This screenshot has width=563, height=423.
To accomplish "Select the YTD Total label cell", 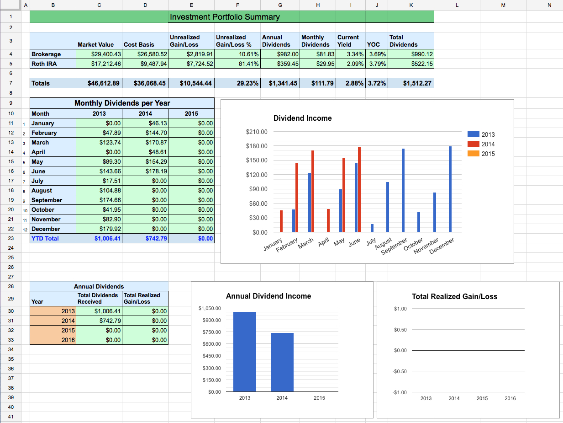I will 53,238.
